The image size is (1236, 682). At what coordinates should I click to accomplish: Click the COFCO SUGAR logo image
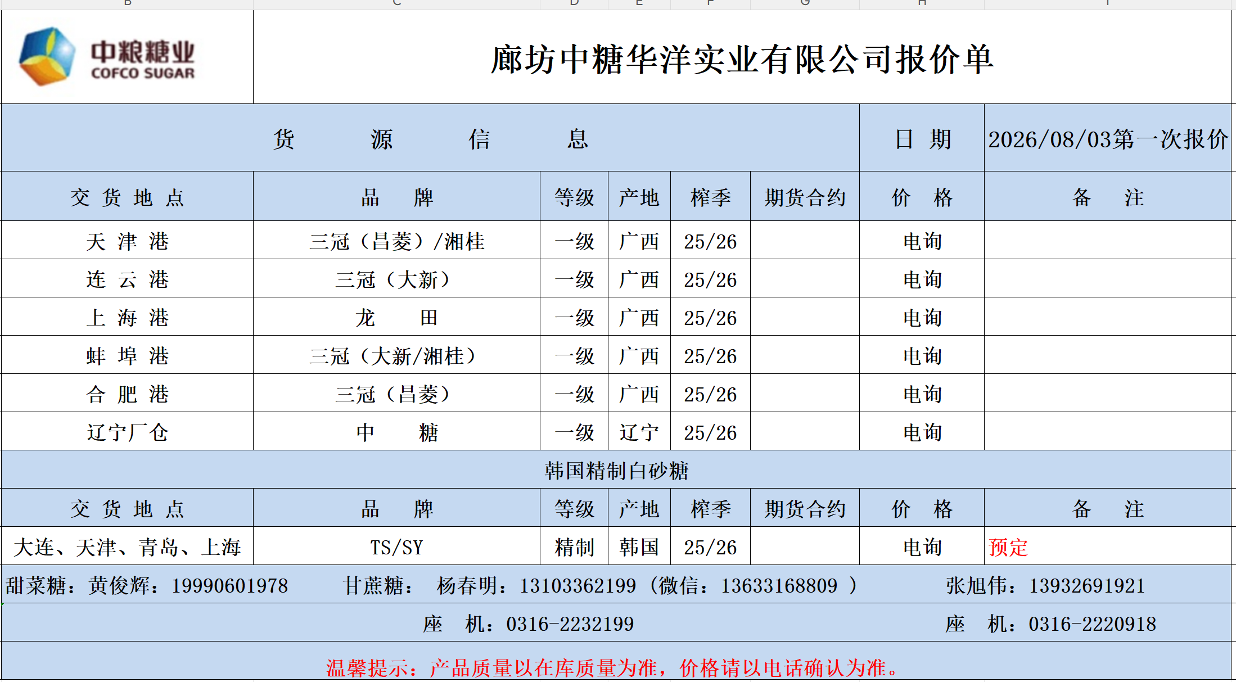pos(107,57)
